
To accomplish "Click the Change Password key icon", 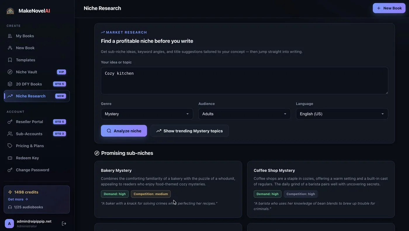I will pos(10,170).
